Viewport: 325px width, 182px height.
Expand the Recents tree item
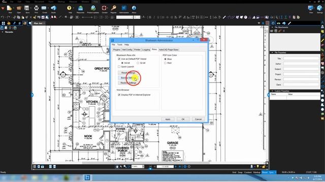tap(3, 32)
